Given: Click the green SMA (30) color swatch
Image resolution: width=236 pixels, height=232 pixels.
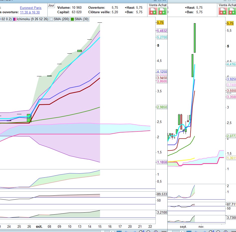Looking at the screenshot, I should click(x=72, y=19).
